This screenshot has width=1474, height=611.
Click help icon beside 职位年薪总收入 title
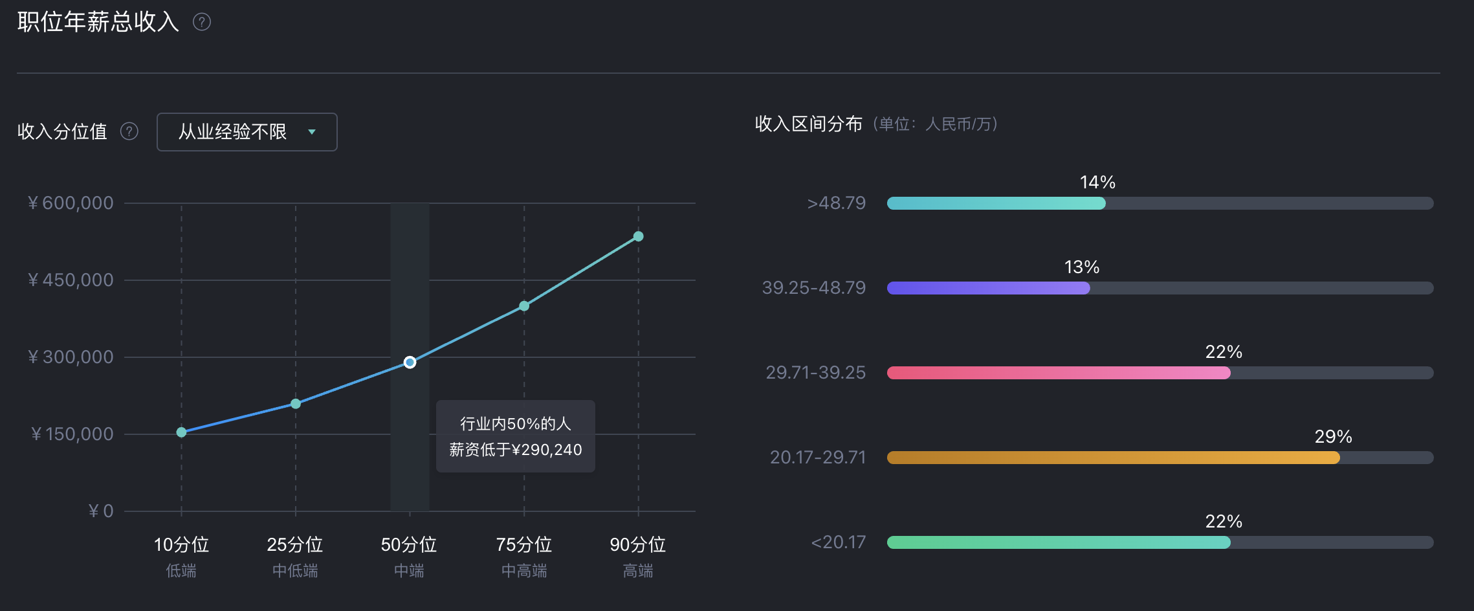pyautogui.click(x=202, y=23)
